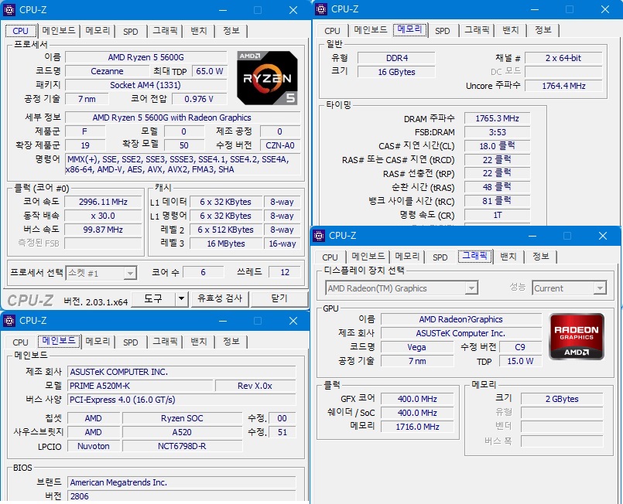Click the 2 GBytes GPU memory size value
The image size is (623, 504).
pos(562,399)
